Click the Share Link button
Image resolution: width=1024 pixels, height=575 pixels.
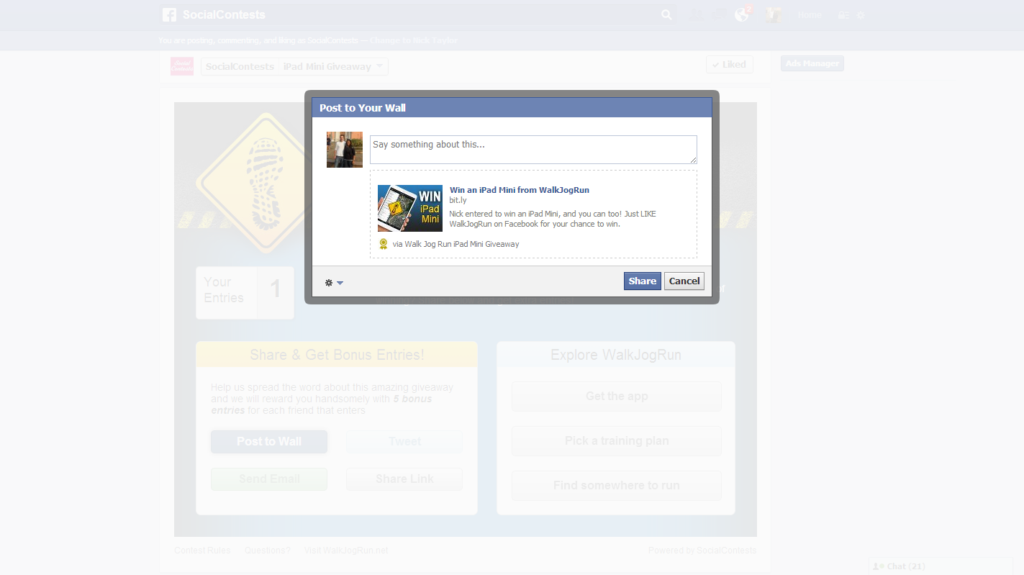(404, 479)
